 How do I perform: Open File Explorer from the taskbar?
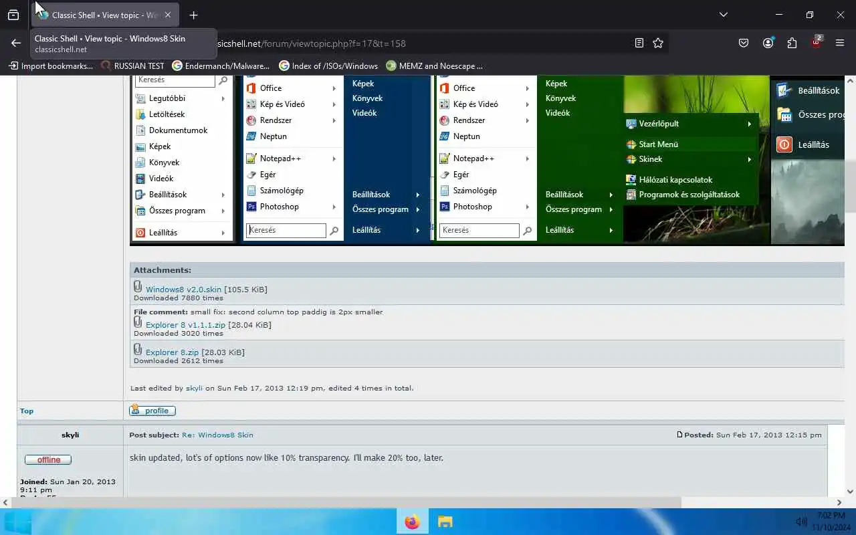pyautogui.click(x=445, y=522)
